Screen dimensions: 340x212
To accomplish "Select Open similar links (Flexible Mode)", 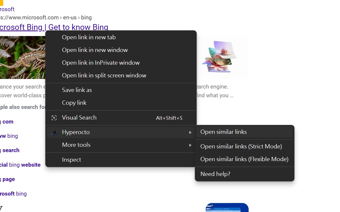I will click(x=244, y=159).
